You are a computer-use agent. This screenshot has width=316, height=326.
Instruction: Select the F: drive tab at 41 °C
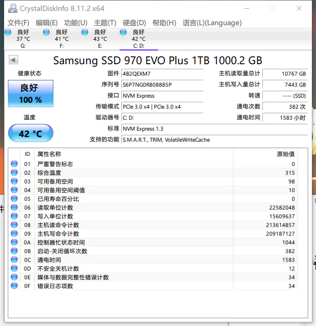click(x=61, y=39)
